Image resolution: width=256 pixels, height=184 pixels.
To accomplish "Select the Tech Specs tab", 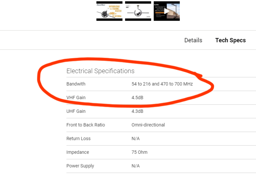I will [x=230, y=40].
